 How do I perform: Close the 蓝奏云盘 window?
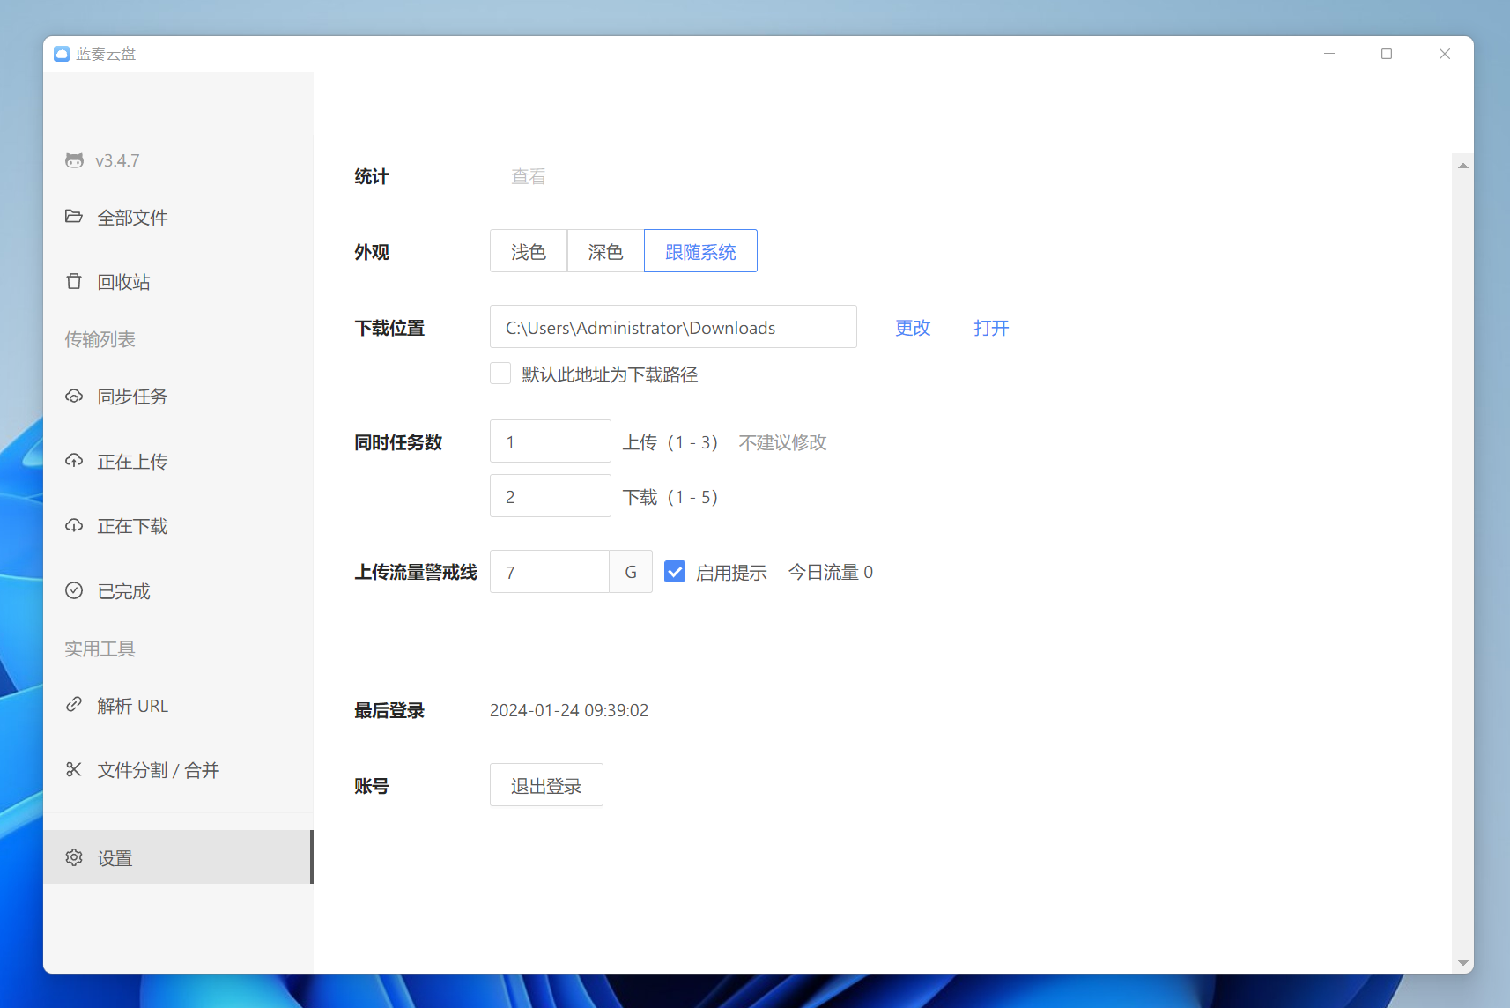[x=1445, y=54]
